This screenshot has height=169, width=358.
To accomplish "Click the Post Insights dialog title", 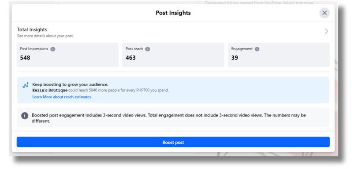I will (173, 13).
